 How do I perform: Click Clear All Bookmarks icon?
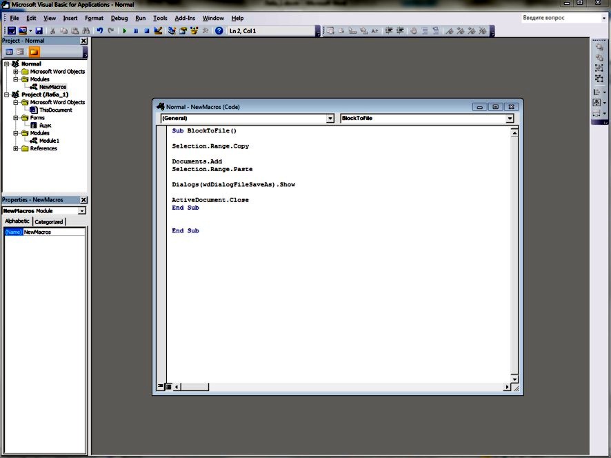tap(483, 30)
